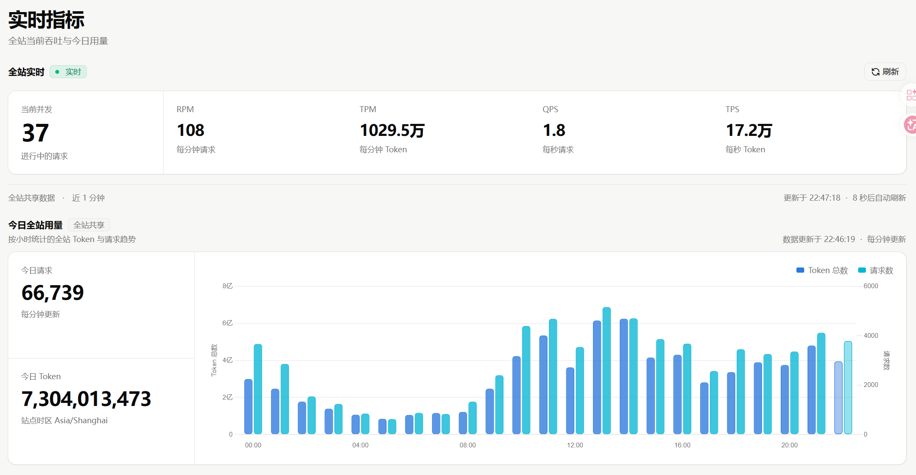The width and height of the screenshot is (916, 475).
Task: Select the 全站共享 tag
Action: 89,225
